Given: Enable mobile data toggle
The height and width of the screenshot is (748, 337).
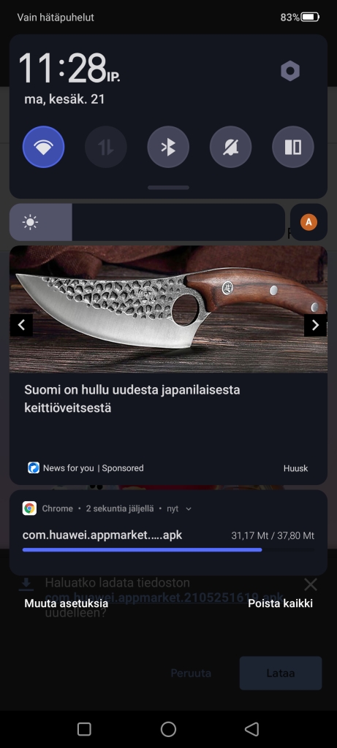Looking at the screenshot, I should [106, 147].
